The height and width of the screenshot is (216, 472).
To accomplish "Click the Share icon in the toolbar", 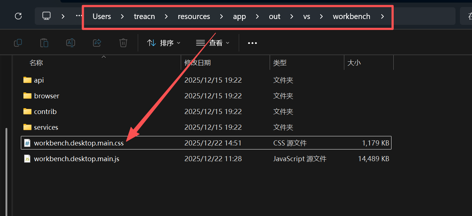I will (x=97, y=42).
